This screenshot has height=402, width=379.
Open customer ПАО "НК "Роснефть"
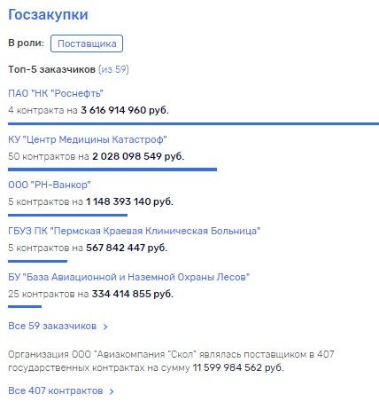pyautogui.click(x=56, y=93)
